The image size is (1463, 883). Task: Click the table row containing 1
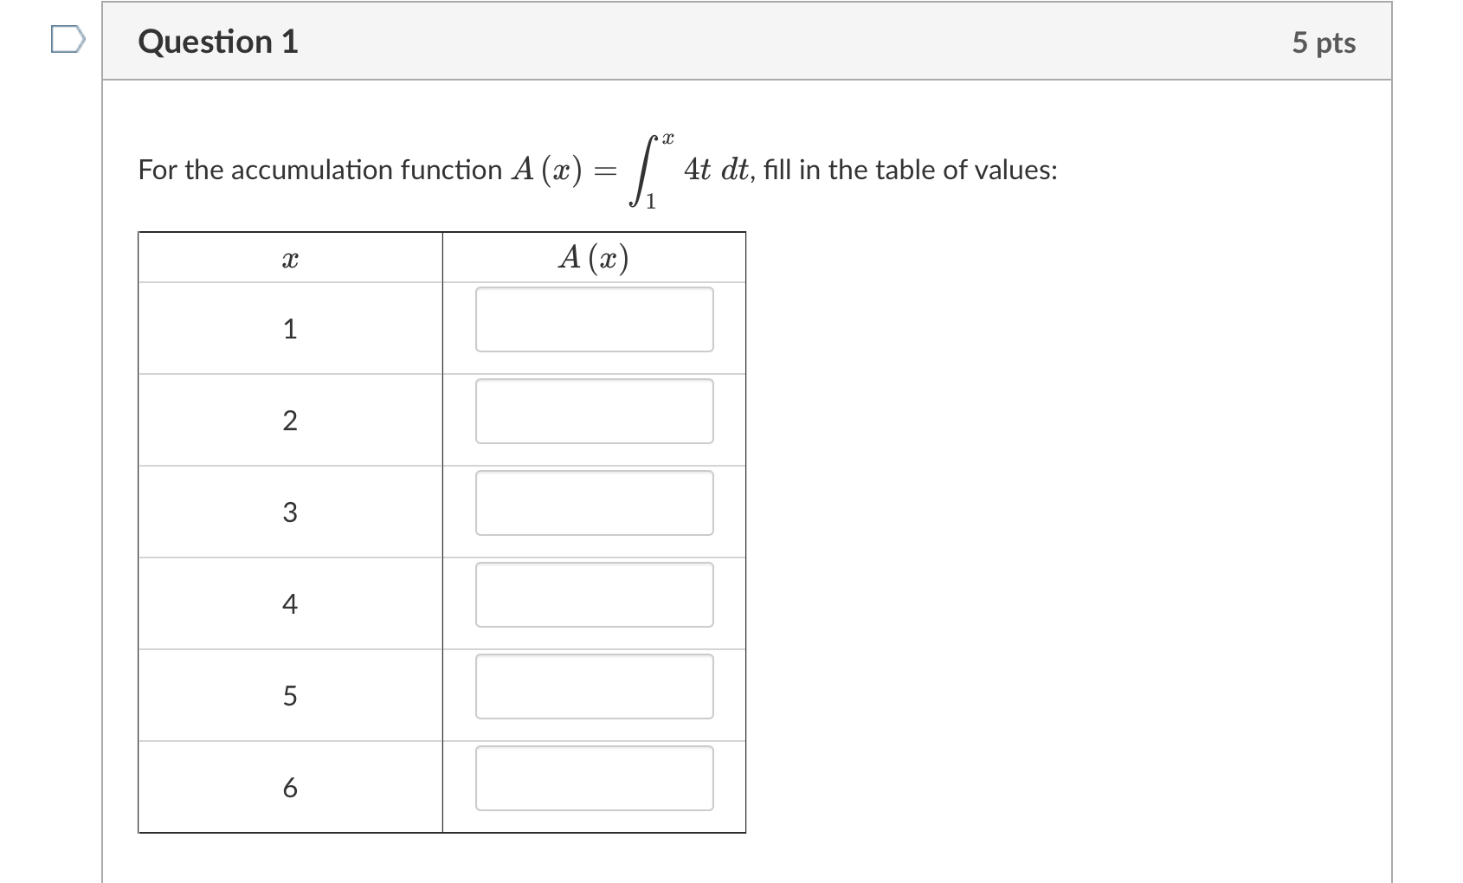click(x=291, y=329)
